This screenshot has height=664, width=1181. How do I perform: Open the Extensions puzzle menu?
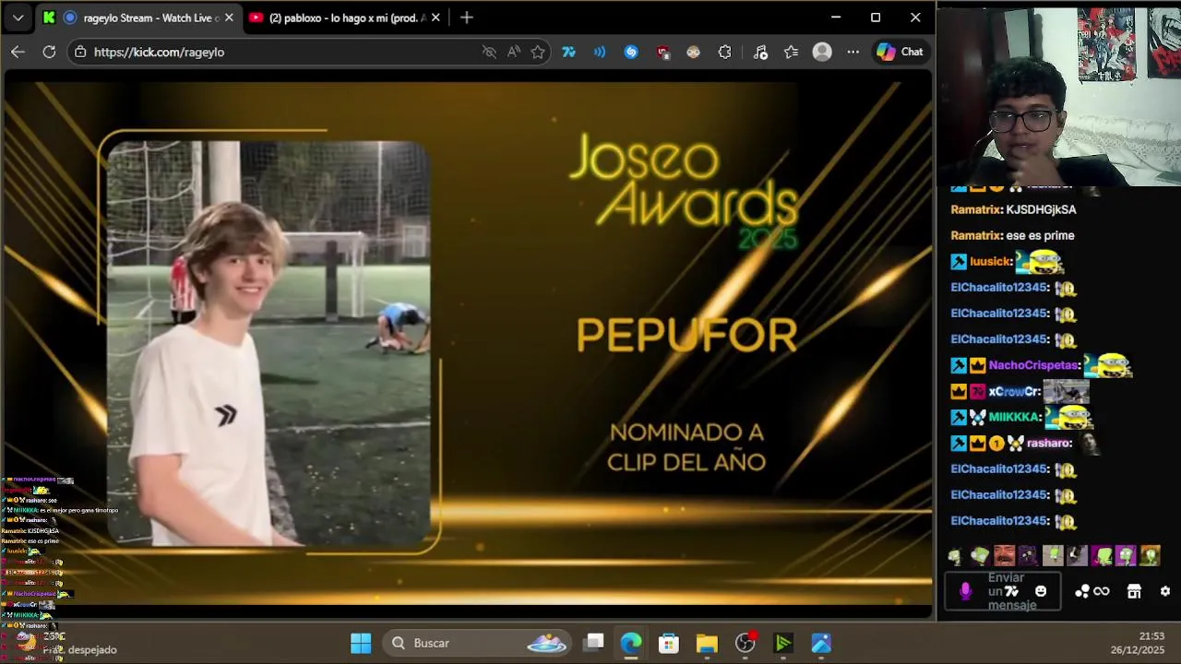click(724, 52)
